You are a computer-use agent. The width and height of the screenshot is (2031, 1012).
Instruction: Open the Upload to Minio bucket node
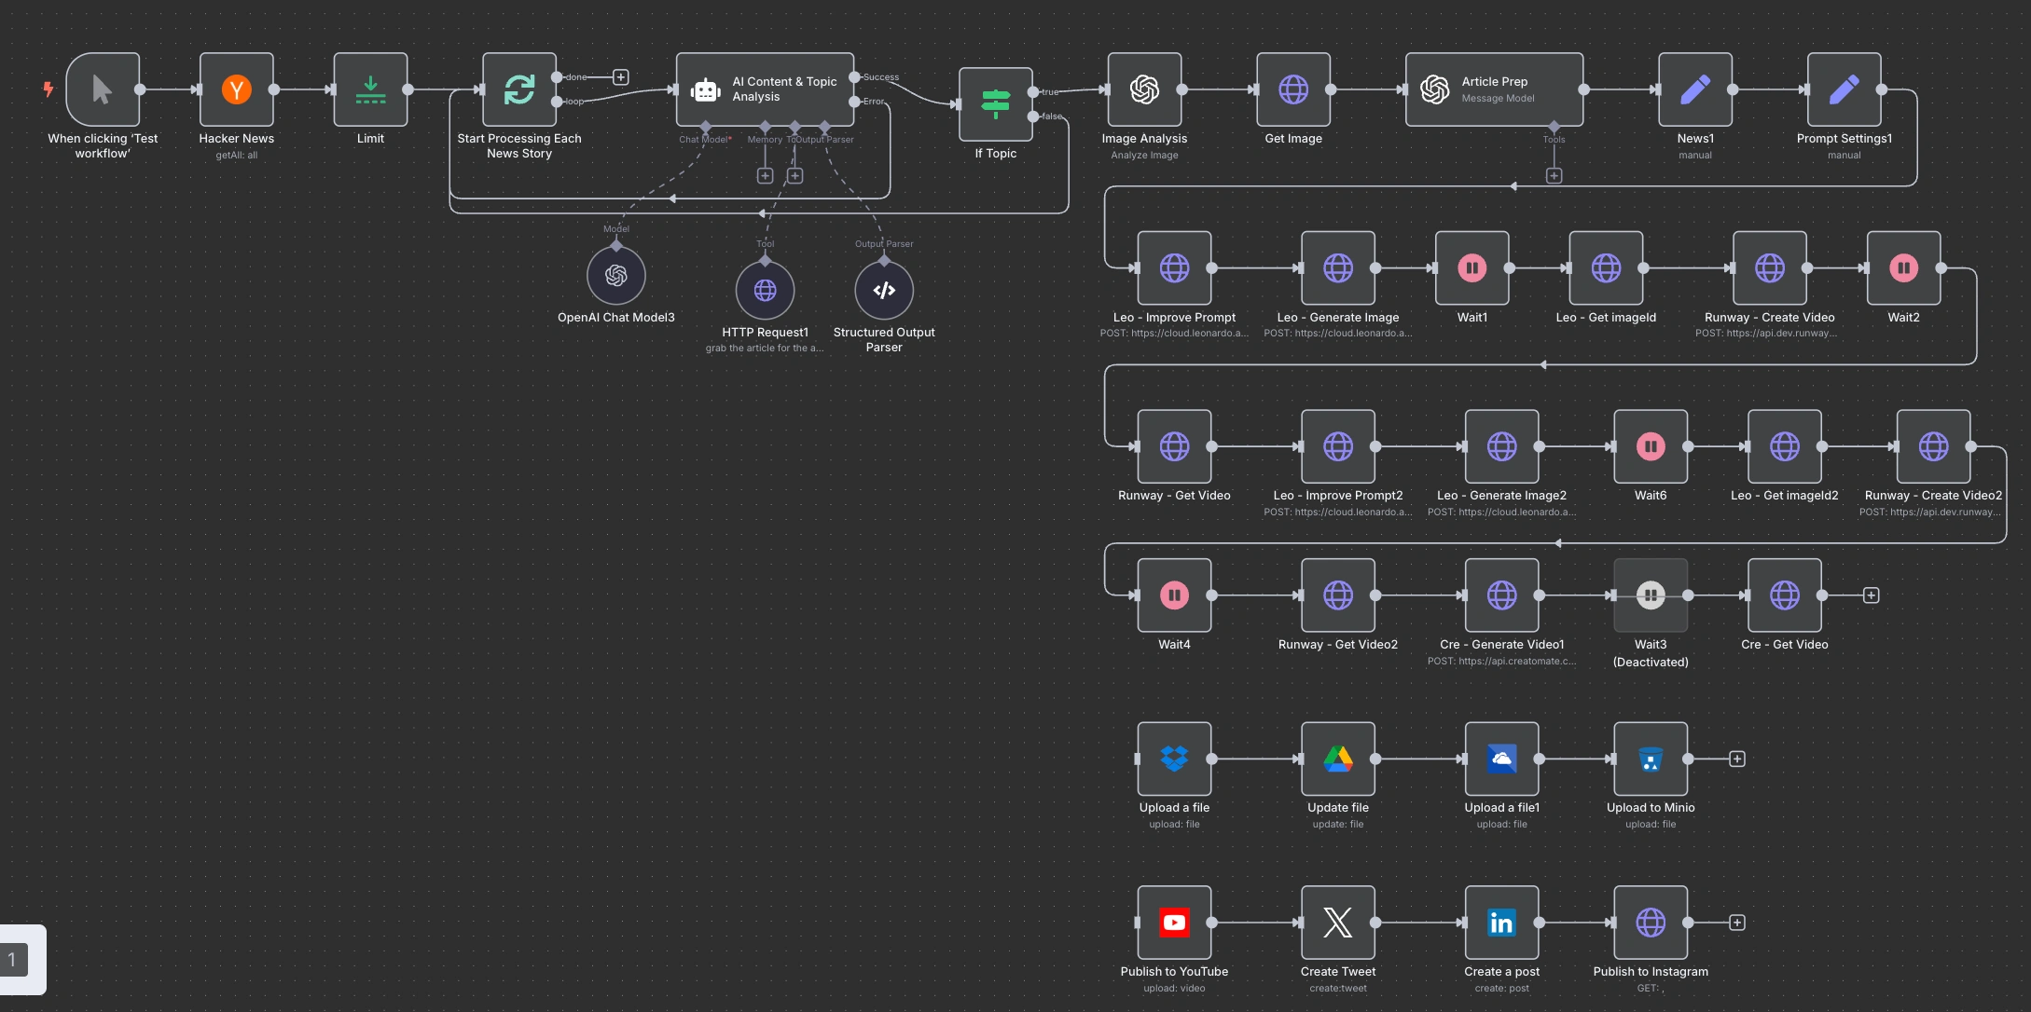1651,759
